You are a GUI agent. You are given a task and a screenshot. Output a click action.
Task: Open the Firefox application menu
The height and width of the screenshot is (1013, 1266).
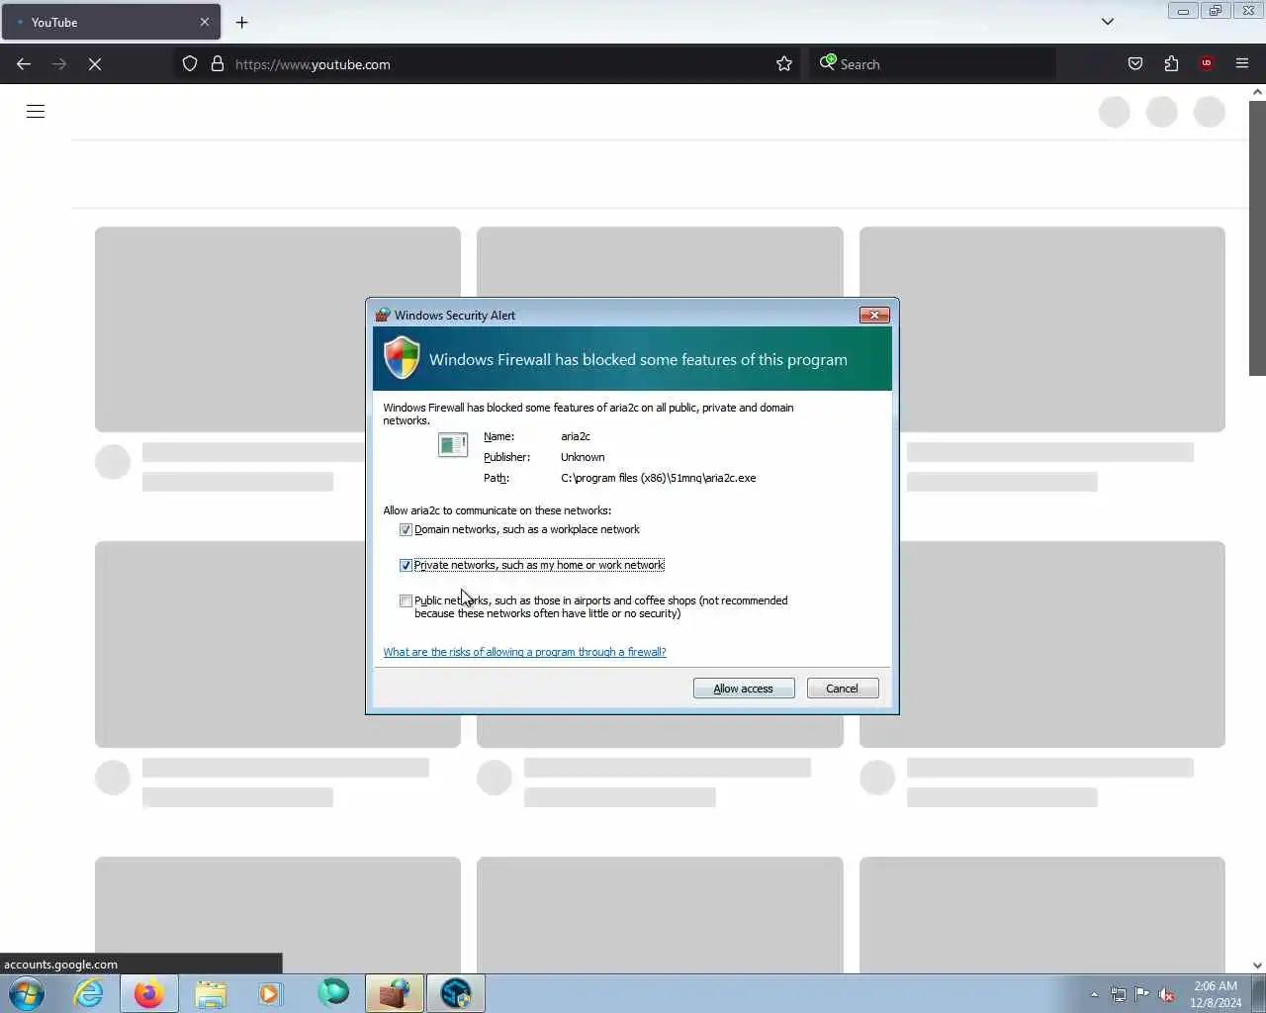[x=1242, y=64]
